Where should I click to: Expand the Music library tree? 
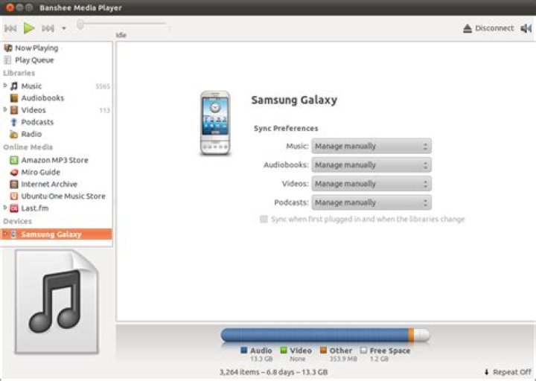(x=5, y=86)
